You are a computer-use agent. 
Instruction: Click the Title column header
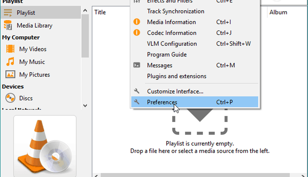[100, 12]
